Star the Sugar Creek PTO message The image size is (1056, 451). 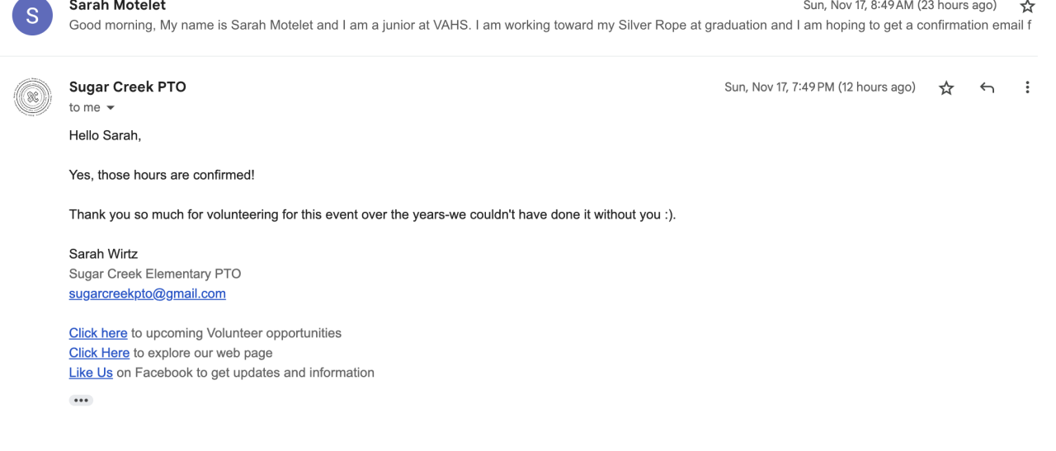pyautogui.click(x=946, y=88)
